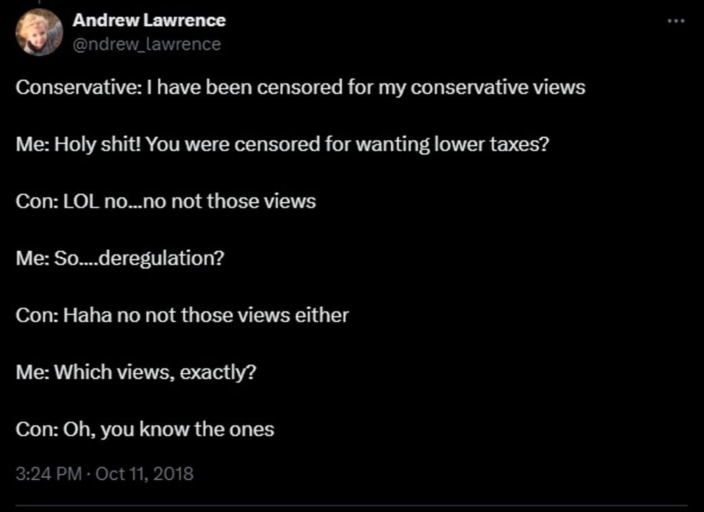Click the 'Haha no not those views either' line

click(x=182, y=315)
